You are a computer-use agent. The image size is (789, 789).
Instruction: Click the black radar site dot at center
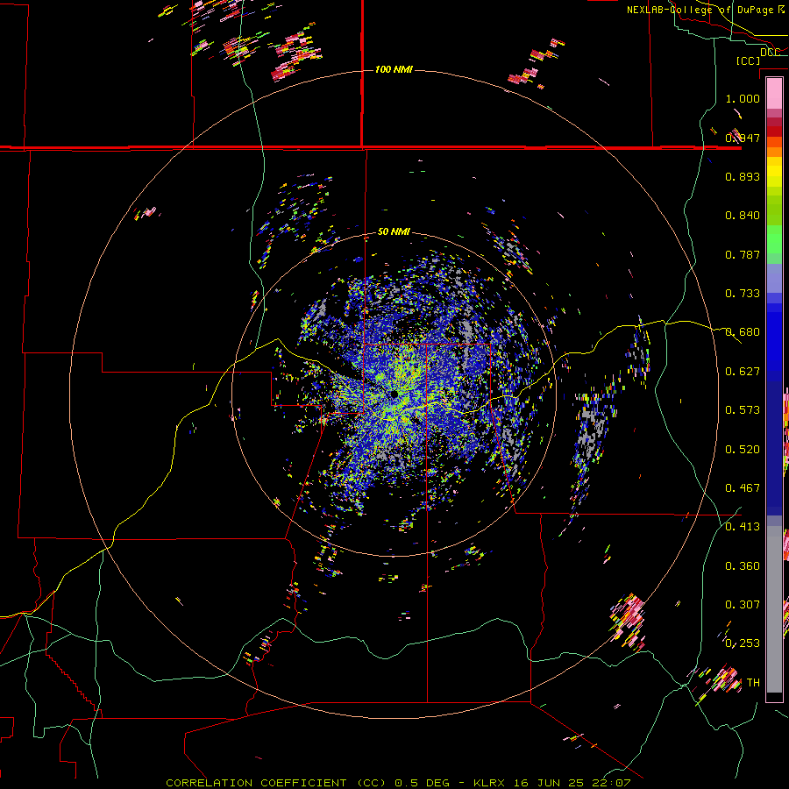tap(394, 394)
